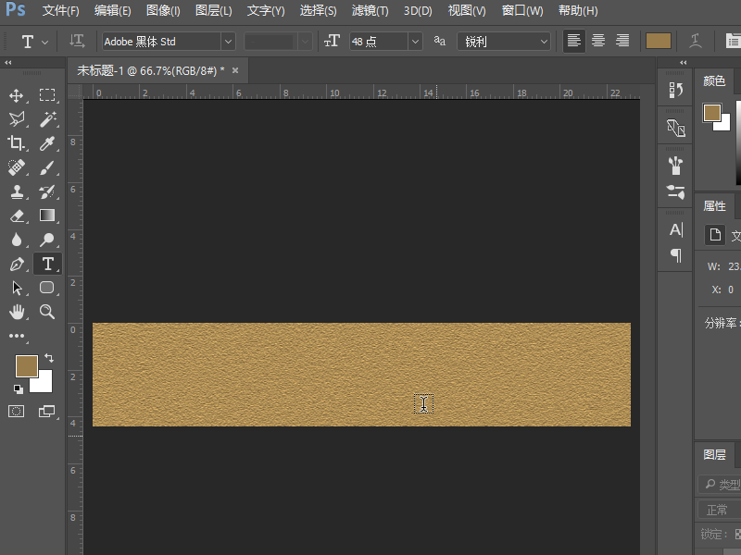Viewport: 741px width, 555px height.
Task: Select the Blur tool
Action: [17, 240]
